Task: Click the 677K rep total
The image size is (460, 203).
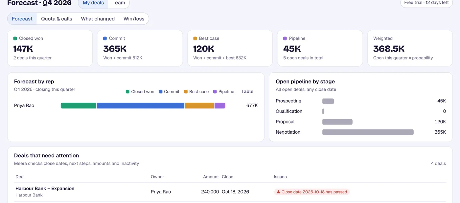Action: click(252, 105)
